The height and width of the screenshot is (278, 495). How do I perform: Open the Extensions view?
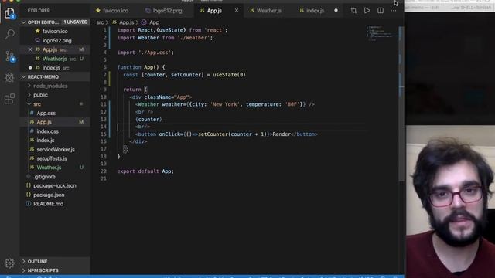9,99
